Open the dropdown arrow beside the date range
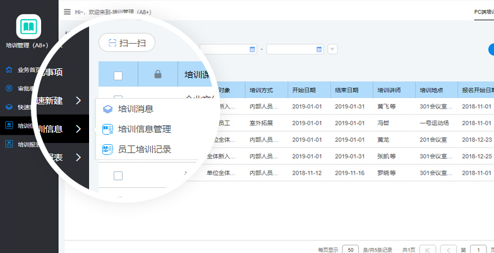This screenshot has height=253, width=494. pos(332,49)
